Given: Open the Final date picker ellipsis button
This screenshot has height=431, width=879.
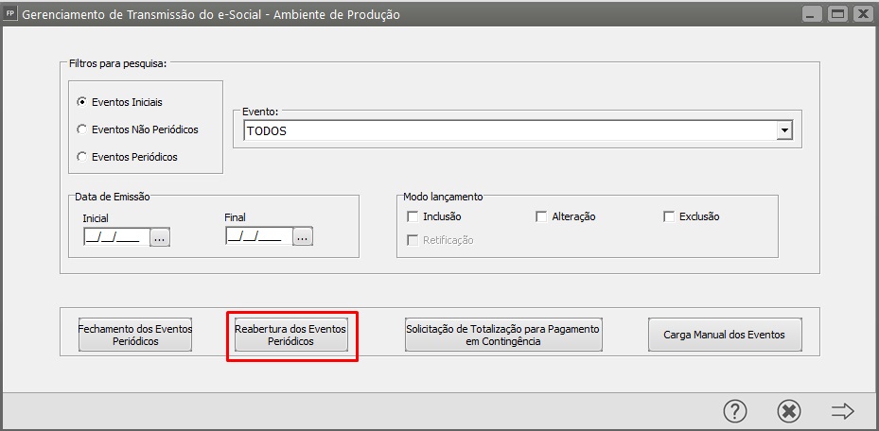Looking at the screenshot, I should pyautogui.click(x=302, y=237).
